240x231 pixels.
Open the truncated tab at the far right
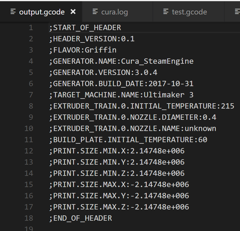pos(236,12)
